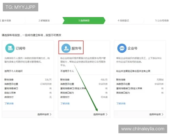
Task: Go to step 5 公众号信息
Action: click(162, 20)
